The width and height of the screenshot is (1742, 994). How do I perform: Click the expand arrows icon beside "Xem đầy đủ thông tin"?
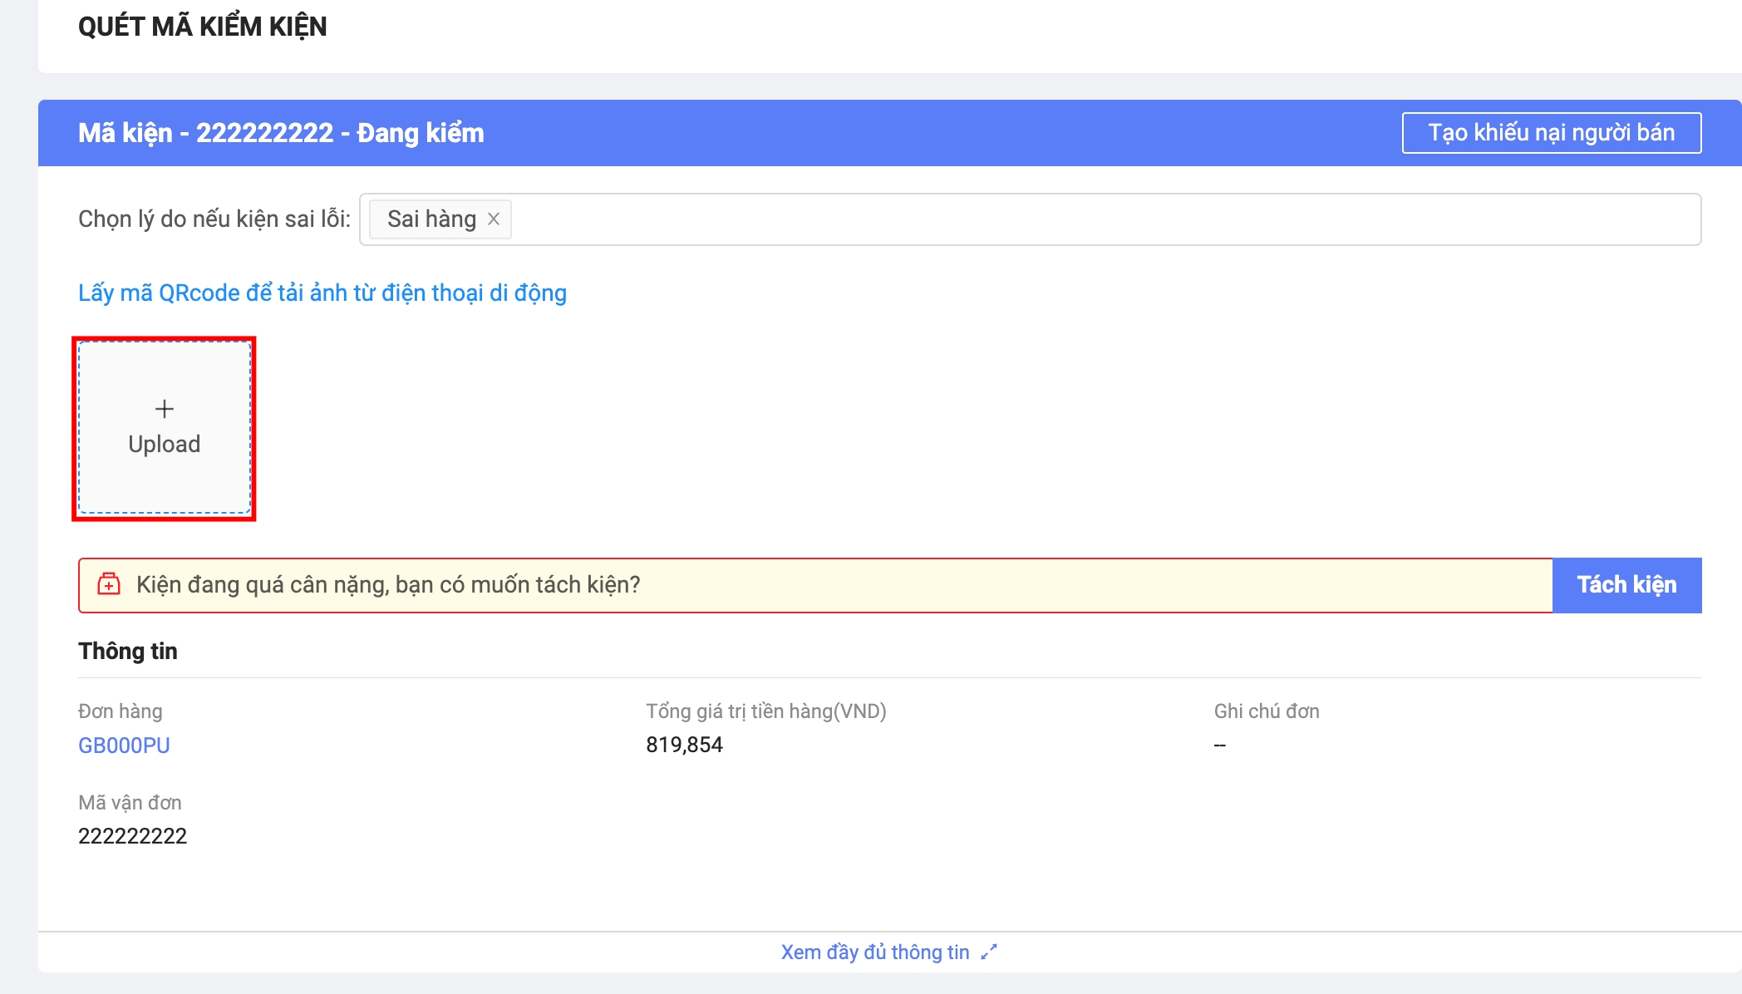pos(988,952)
